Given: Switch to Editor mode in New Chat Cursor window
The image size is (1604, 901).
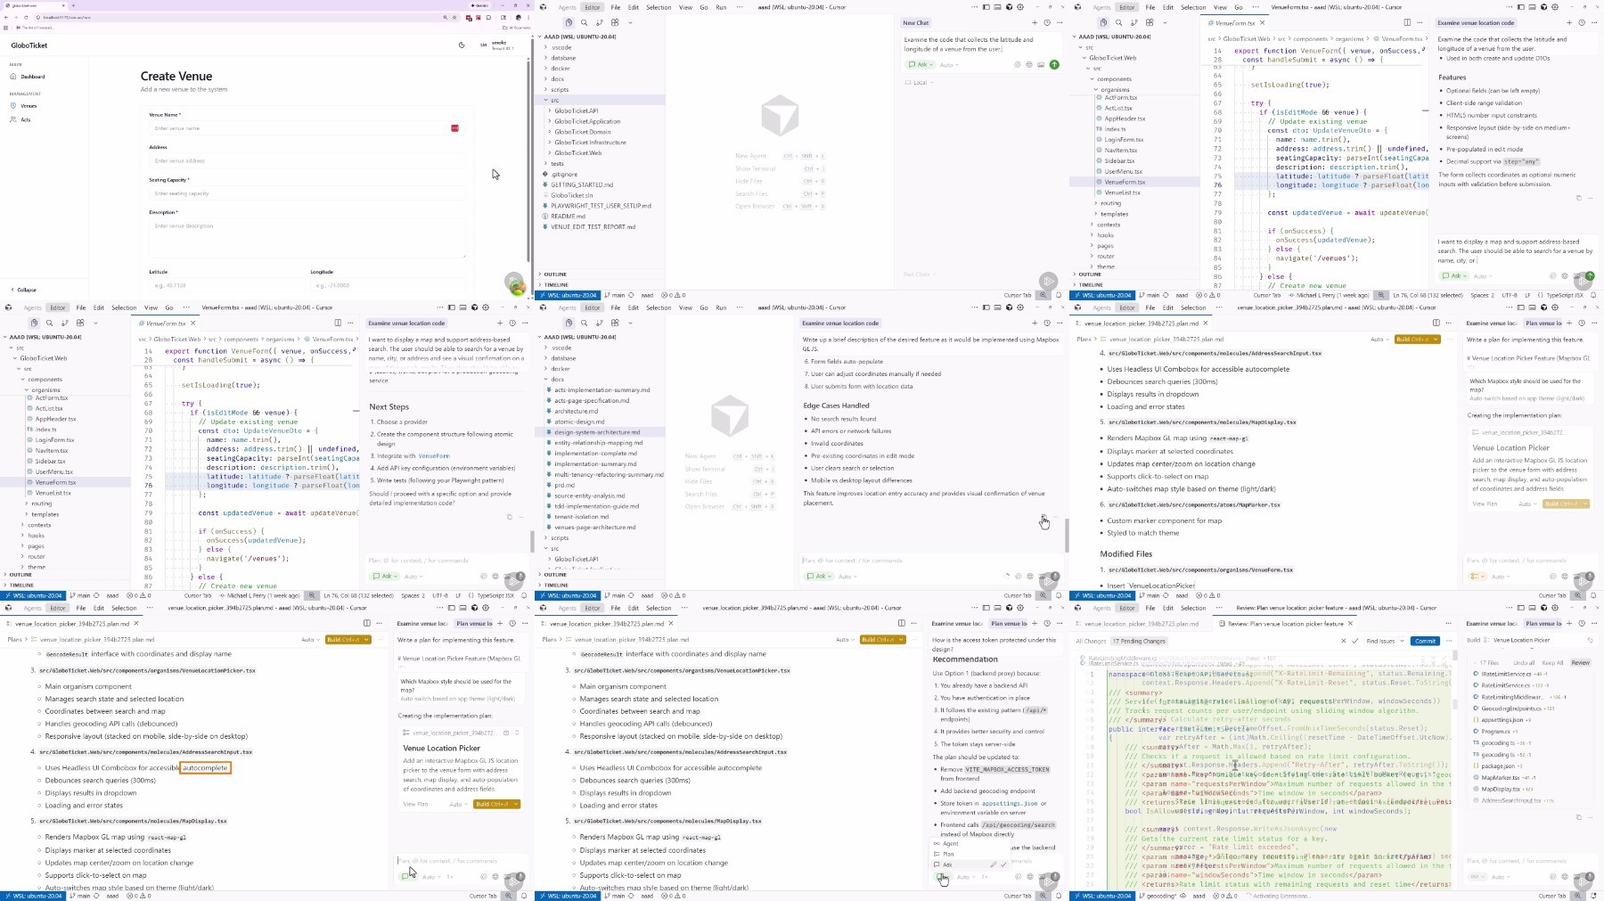Looking at the screenshot, I should (592, 7).
